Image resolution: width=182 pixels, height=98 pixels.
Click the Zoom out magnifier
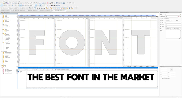click(x=28, y=6)
